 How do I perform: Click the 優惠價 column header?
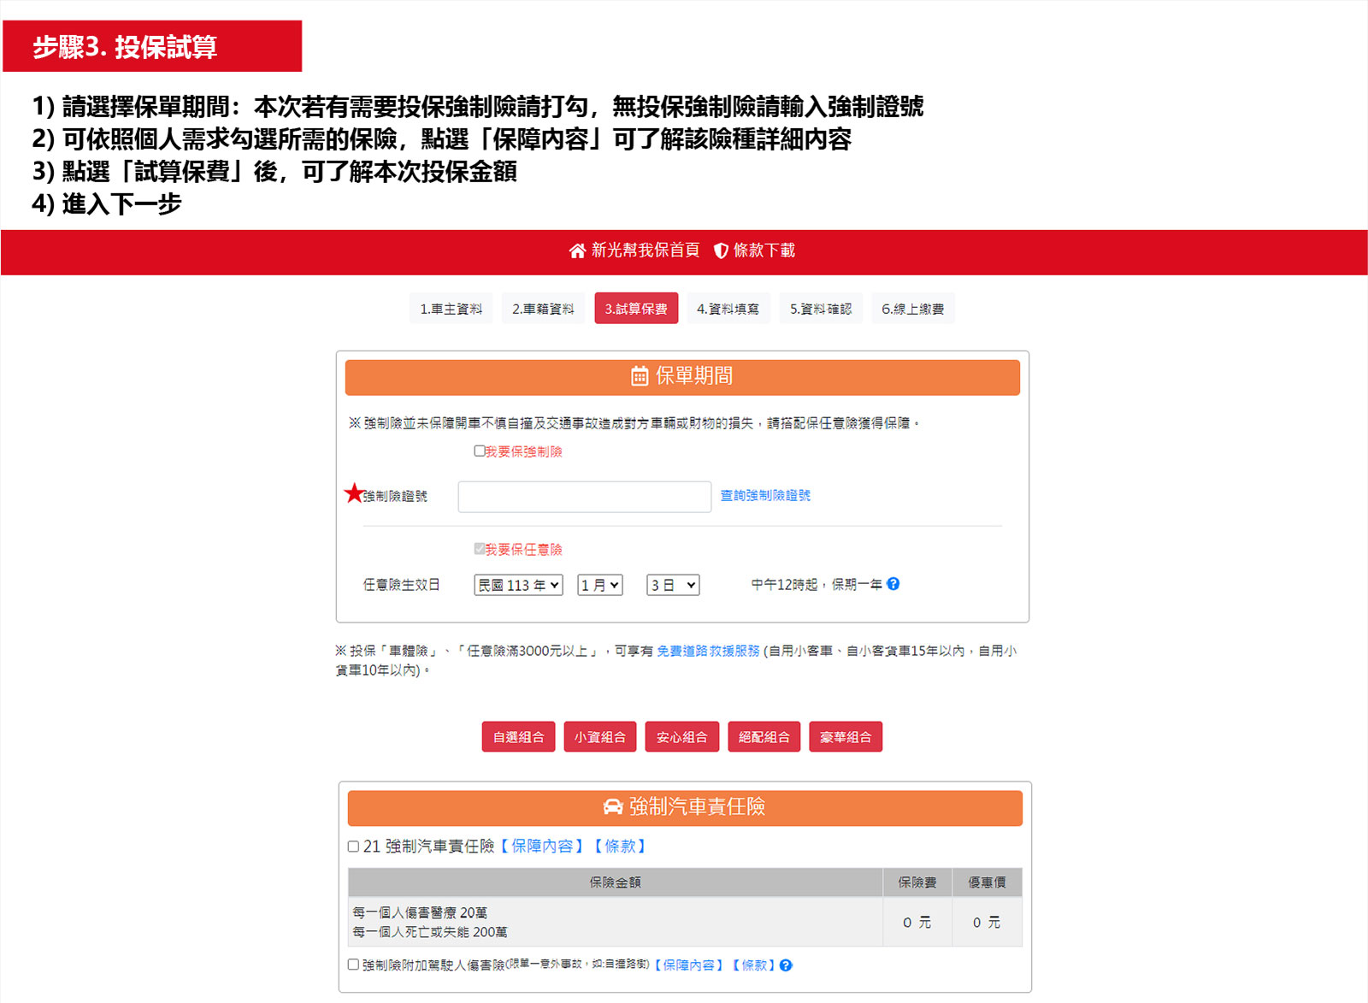click(x=988, y=882)
